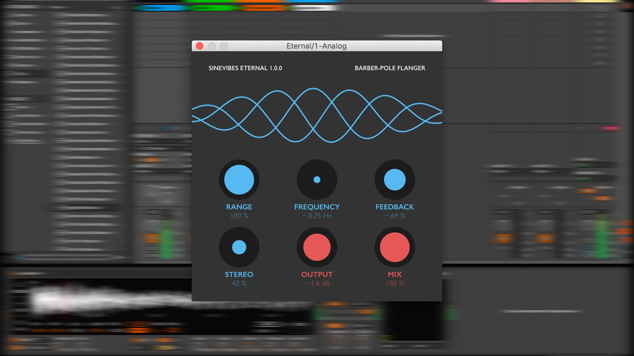
Task: Click the small blue dot inside the FREQUENCY knob
Action: coord(316,179)
